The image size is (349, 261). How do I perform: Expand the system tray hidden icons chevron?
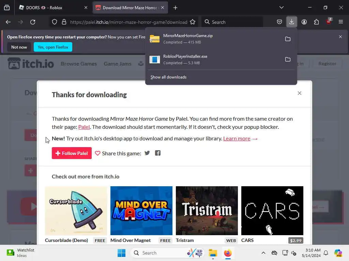click(263, 253)
